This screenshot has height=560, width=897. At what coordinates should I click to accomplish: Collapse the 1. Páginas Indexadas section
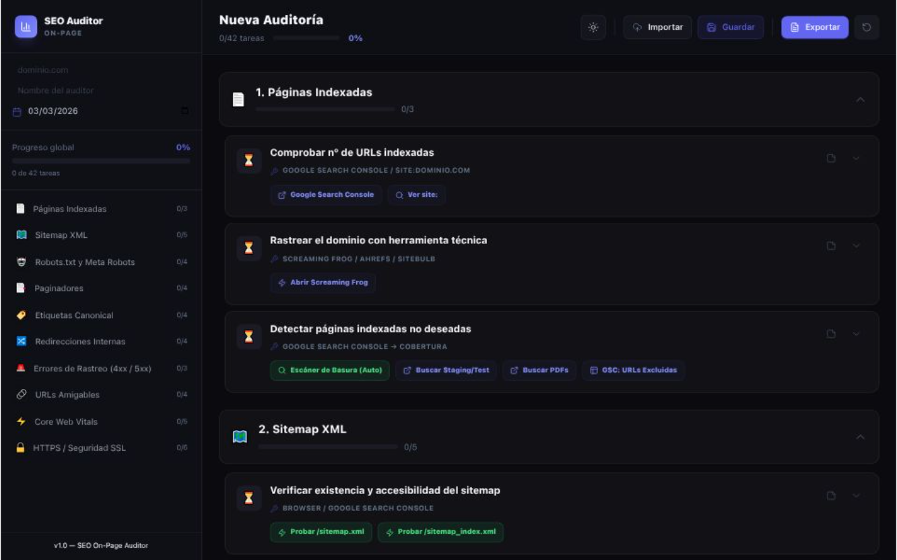860,100
